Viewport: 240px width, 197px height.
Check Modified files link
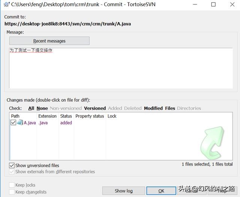tap(153, 108)
